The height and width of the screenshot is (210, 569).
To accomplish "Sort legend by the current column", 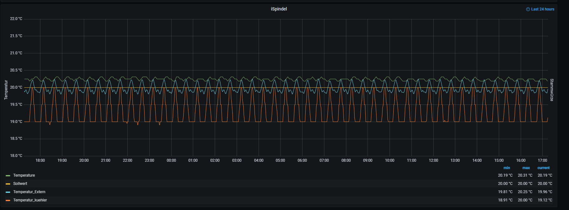I will [543, 168].
